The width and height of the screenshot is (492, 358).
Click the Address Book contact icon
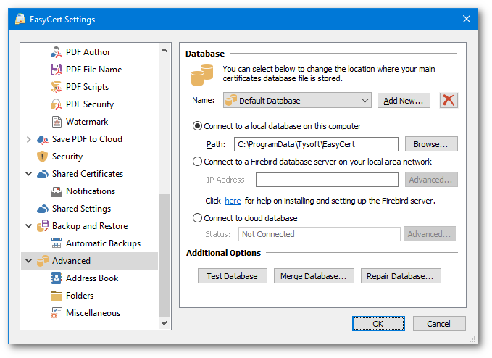pos(57,278)
